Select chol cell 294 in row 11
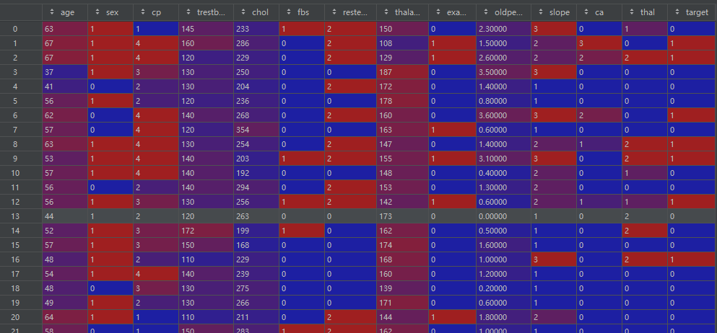The width and height of the screenshot is (717, 333). [x=256, y=187]
